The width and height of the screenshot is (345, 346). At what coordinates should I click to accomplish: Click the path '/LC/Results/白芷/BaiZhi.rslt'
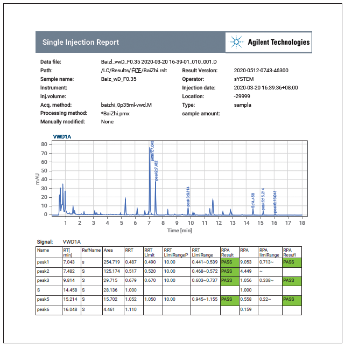coord(134,71)
